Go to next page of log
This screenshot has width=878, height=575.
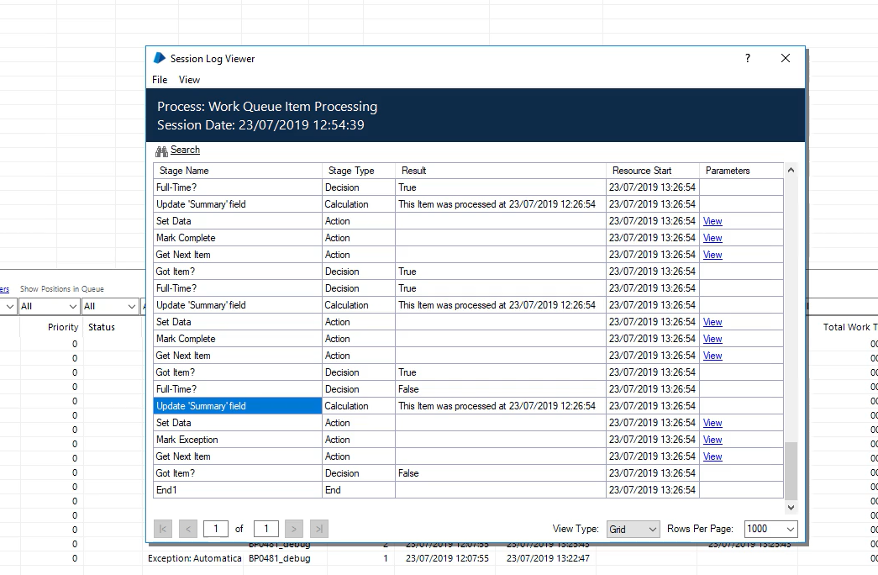(294, 529)
